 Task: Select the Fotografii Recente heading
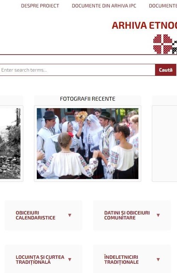click(x=88, y=99)
